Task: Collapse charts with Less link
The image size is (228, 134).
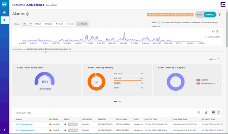Action: [212, 59]
